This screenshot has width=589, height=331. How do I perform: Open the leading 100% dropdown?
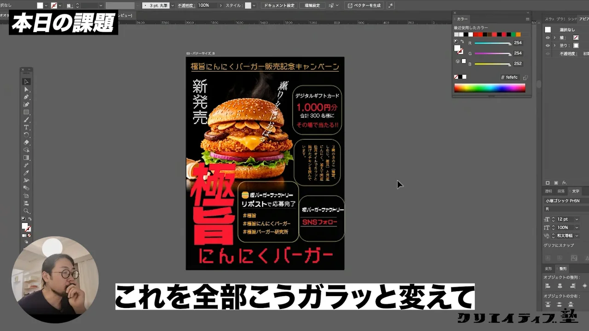(577, 228)
